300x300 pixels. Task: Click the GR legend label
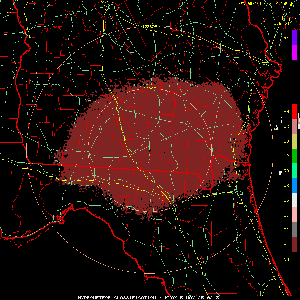286,126
